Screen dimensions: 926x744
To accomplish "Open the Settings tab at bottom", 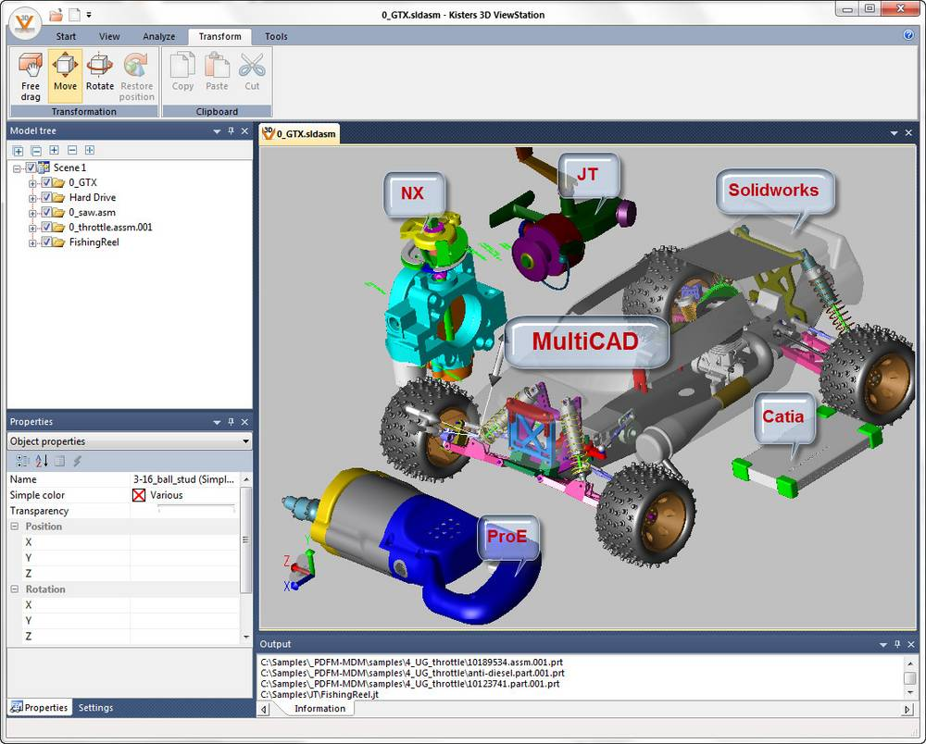I will pos(95,708).
